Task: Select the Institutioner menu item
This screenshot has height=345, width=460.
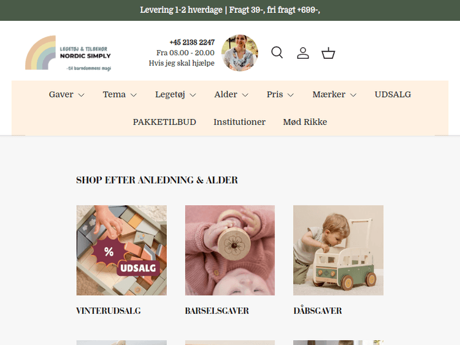Action: click(239, 122)
